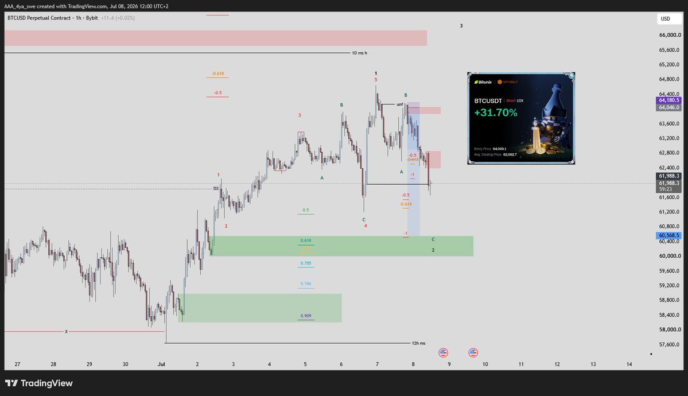Click the green 0.618 label inside green zone

306,240
